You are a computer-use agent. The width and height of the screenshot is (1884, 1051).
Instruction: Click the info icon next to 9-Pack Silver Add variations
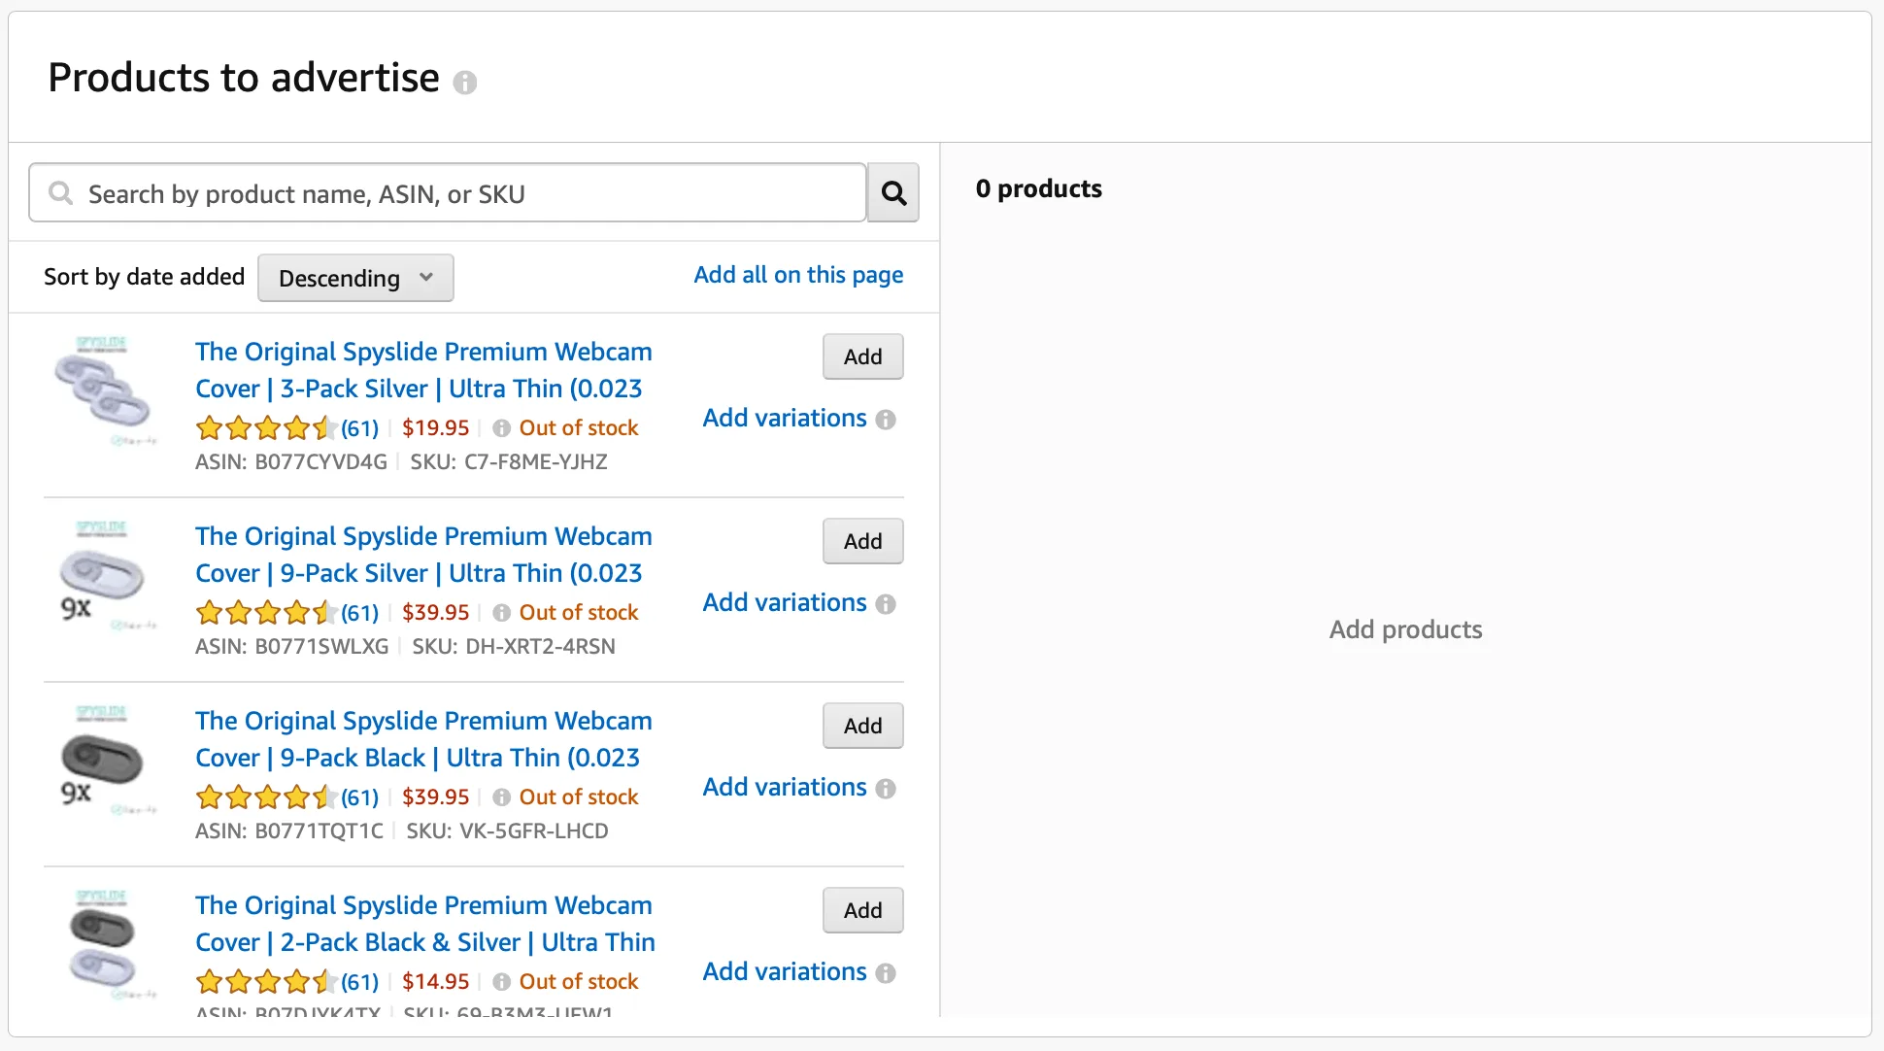pos(886,604)
